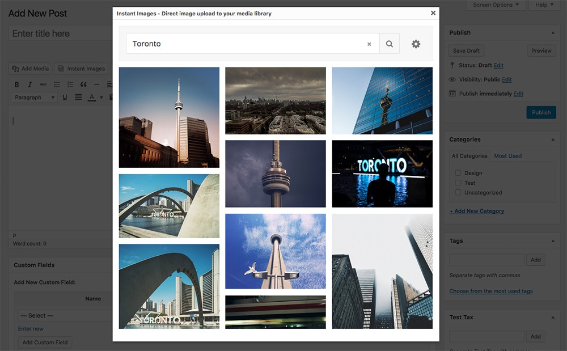
Task: Insert a blockquote
Action: 83,84
